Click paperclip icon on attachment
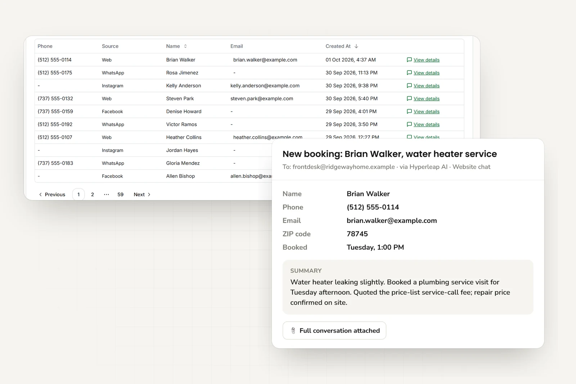The width and height of the screenshot is (576, 384). click(293, 330)
